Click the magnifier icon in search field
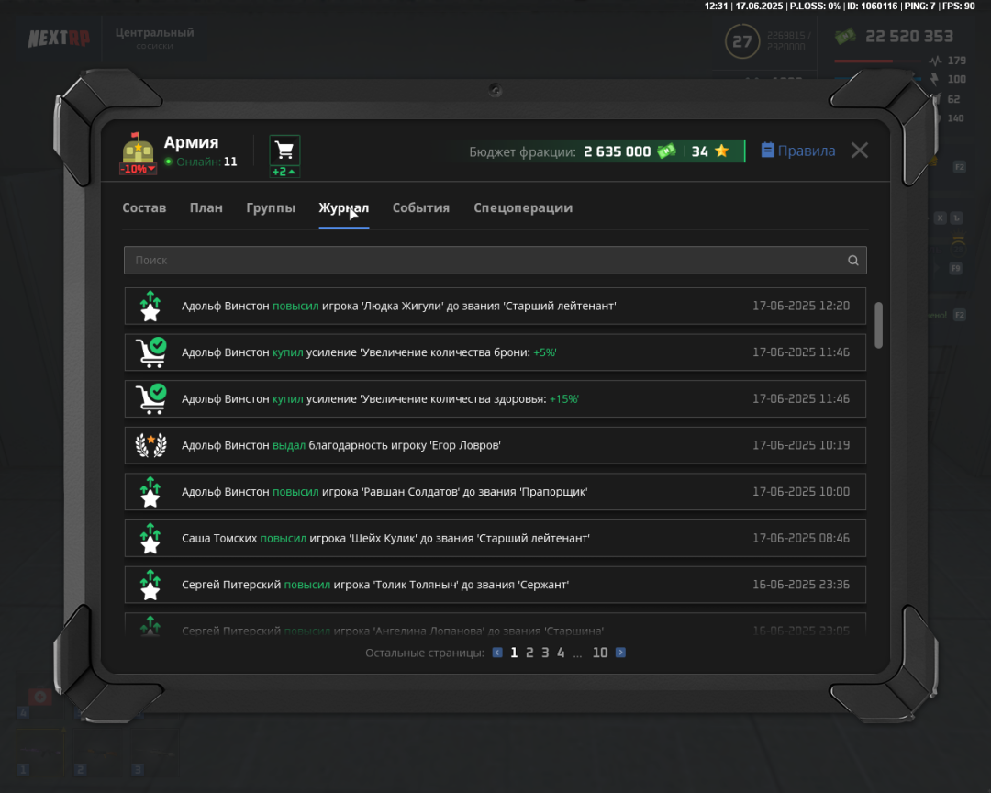This screenshot has width=991, height=793. coord(853,261)
